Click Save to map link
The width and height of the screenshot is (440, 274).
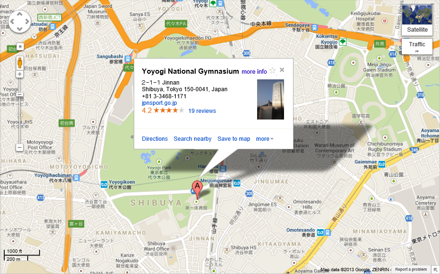point(234,139)
